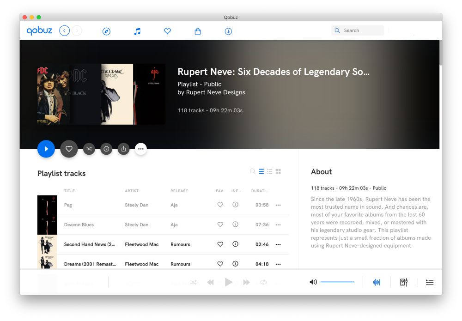Share the playlist with the share button
Screen dimensions: 462x321
point(123,149)
